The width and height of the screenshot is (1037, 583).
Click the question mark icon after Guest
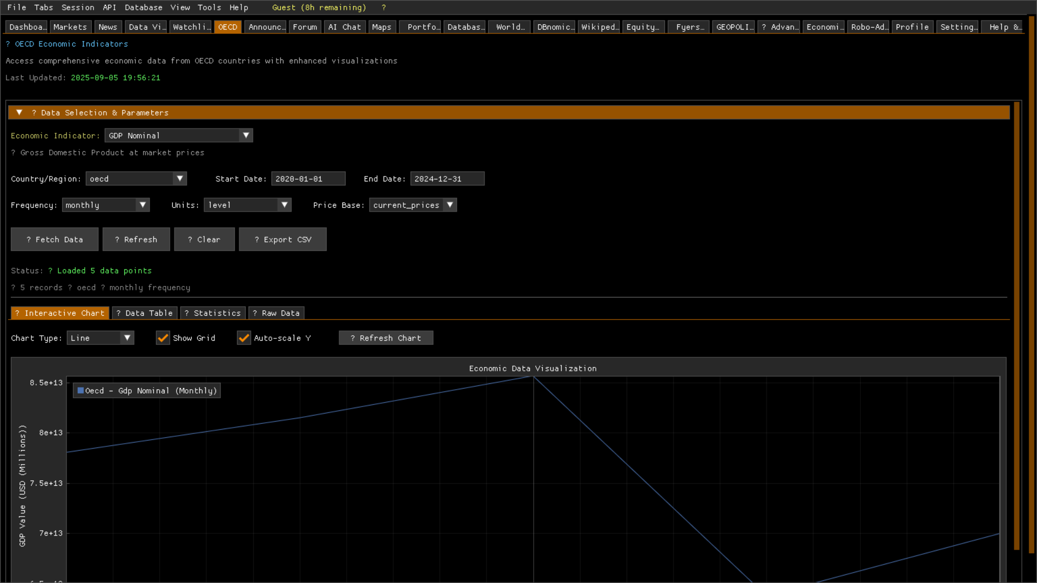click(x=383, y=8)
